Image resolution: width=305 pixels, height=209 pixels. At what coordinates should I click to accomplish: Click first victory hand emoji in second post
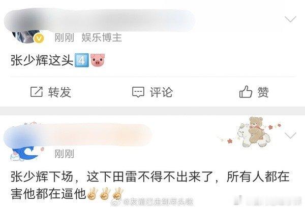pos(93,193)
